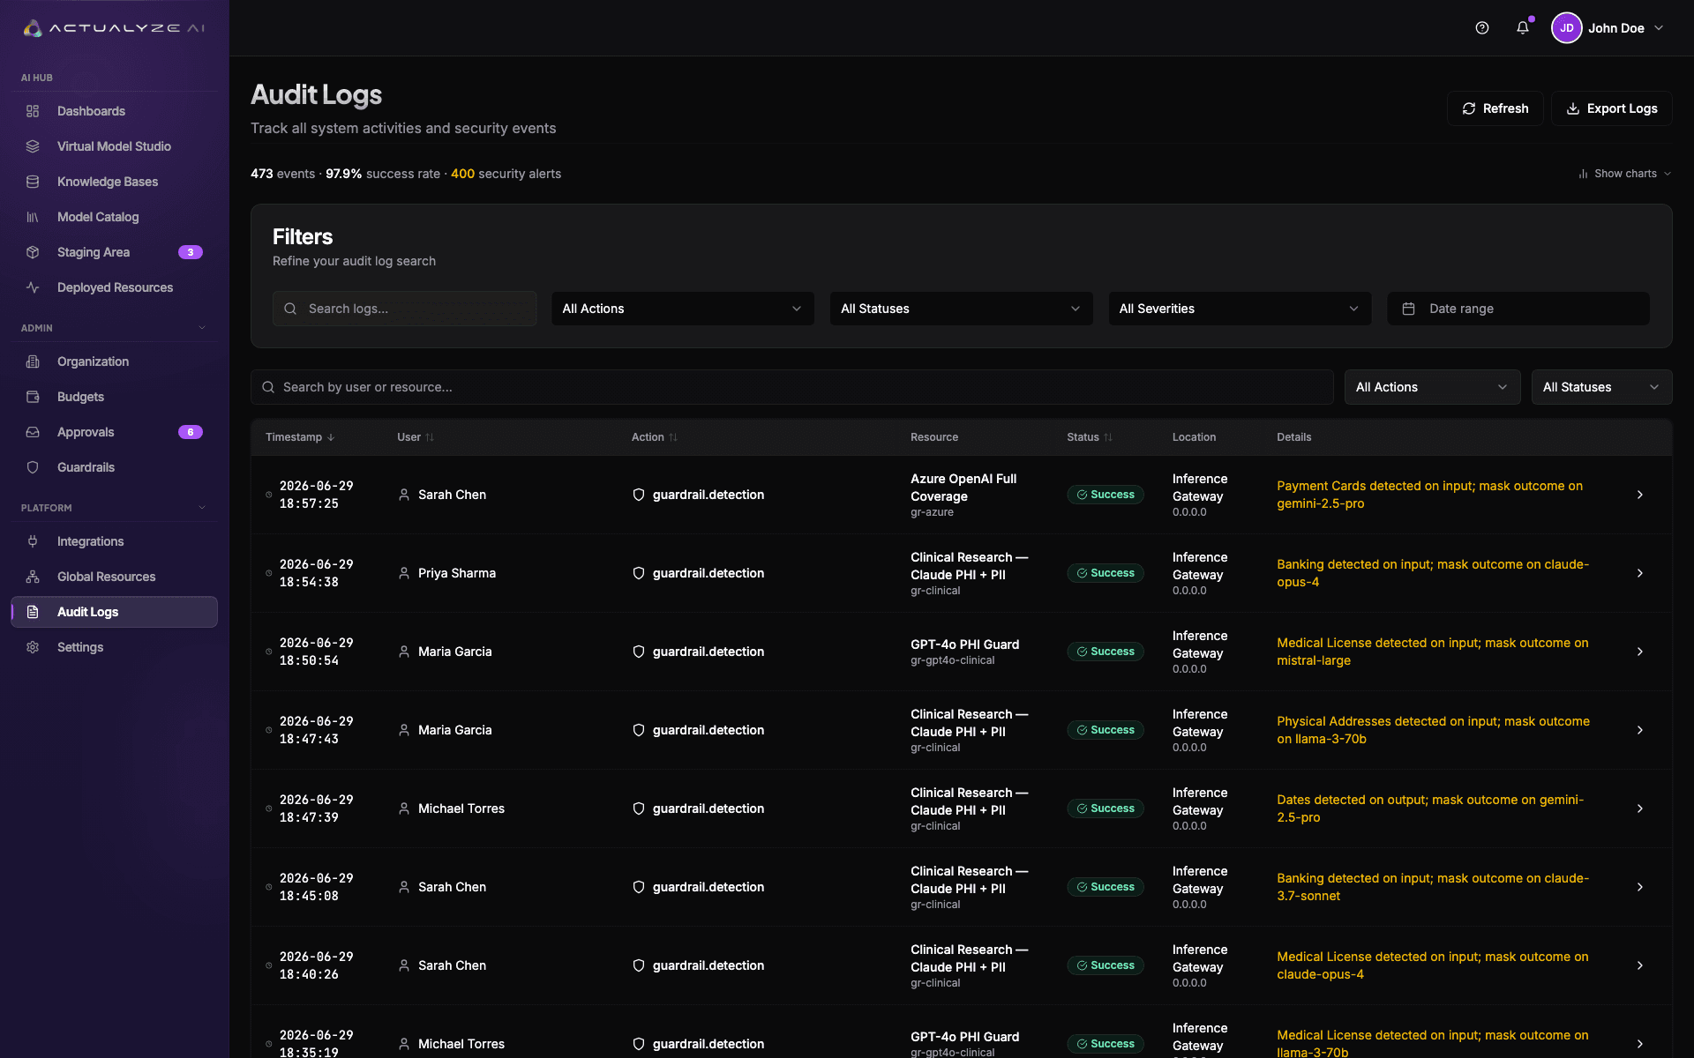Sort by Status column arrows
The image size is (1694, 1058).
pyautogui.click(x=1108, y=437)
